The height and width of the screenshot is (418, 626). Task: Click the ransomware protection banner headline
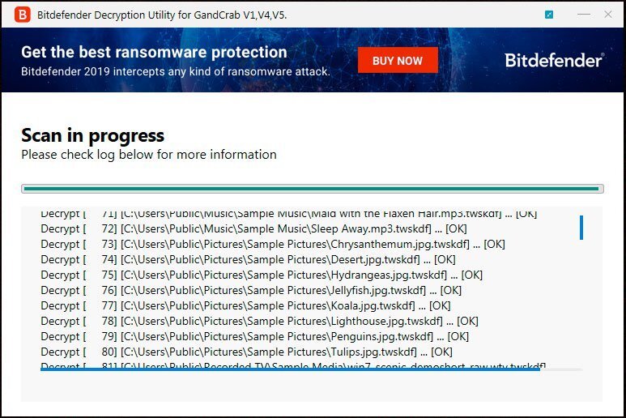tap(154, 52)
